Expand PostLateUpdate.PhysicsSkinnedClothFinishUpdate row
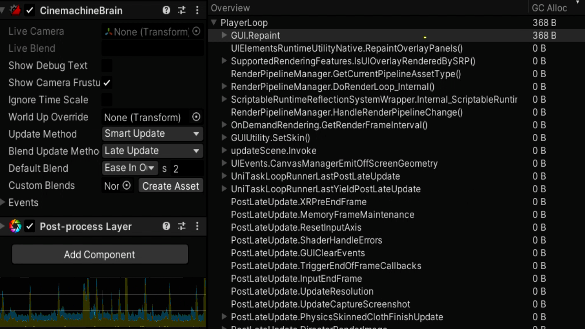The image size is (585, 329). pos(224,317)
